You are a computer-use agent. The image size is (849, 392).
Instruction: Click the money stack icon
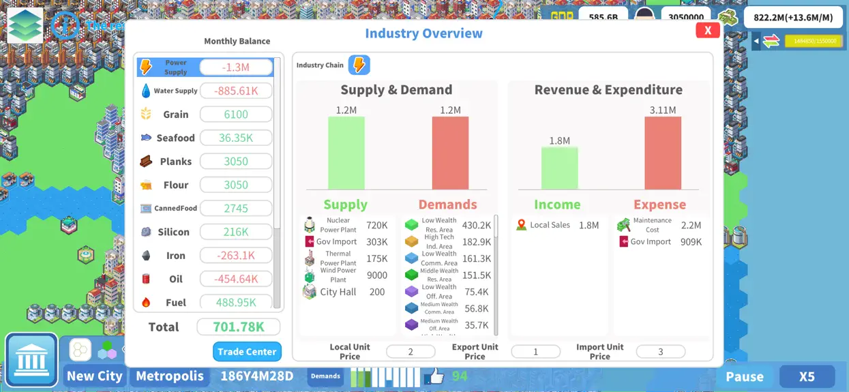click(x=728, y=17)
